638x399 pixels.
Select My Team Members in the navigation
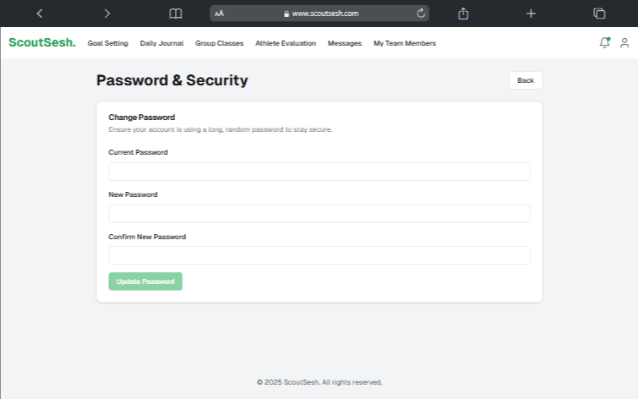point(405,43)
